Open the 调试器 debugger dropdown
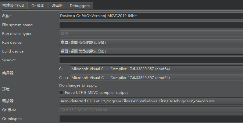243x123 pixels. (151, 101)
